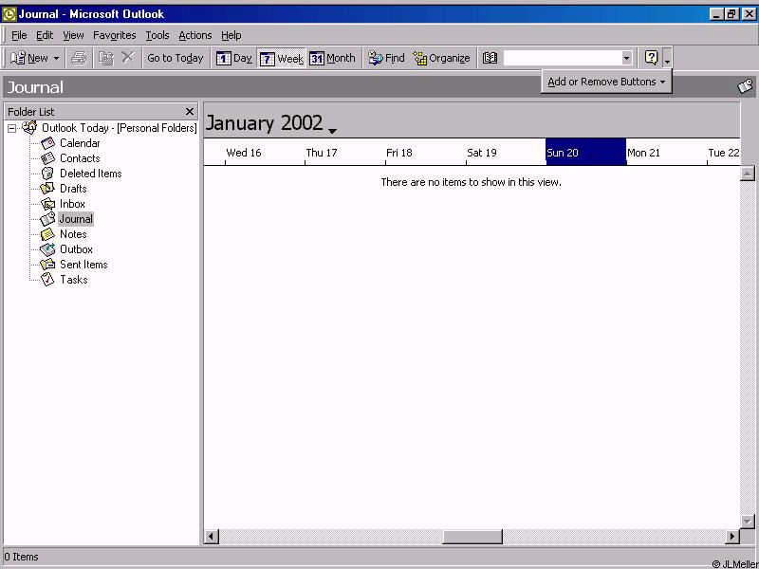The width and height of the screenshot is (759, 569).
Task: Click Go to Today button
Action: 176,58
